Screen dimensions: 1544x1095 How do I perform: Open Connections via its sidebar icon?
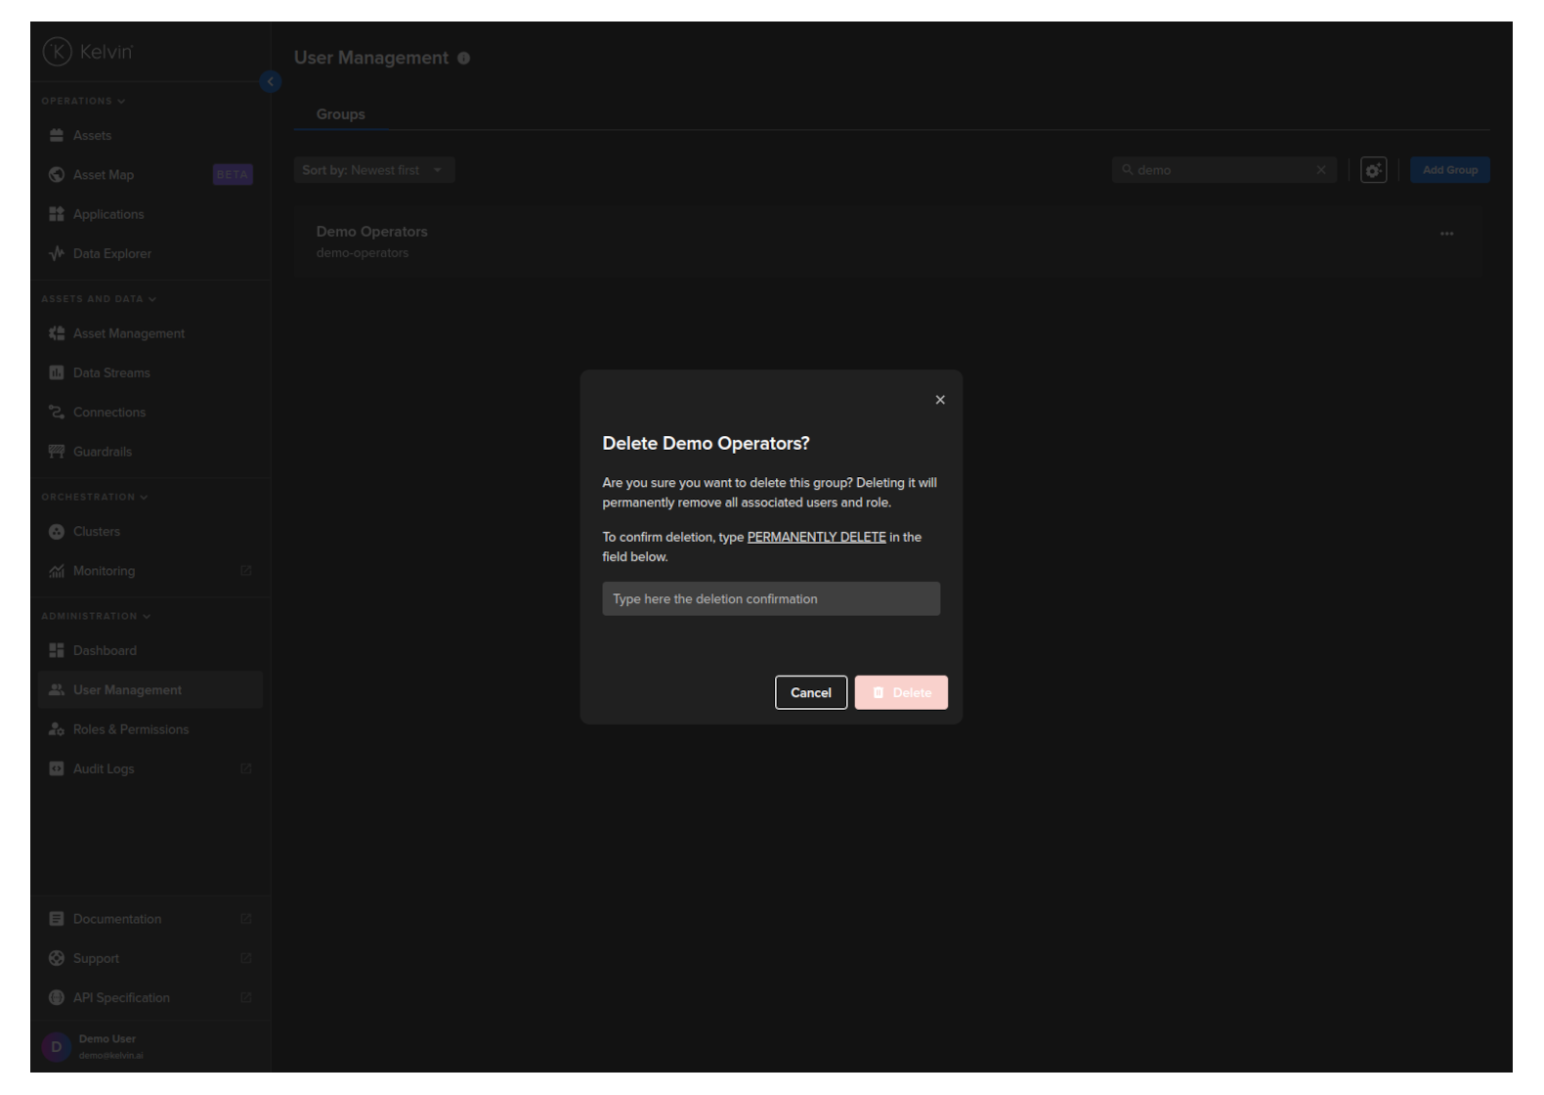coord(57,413)
